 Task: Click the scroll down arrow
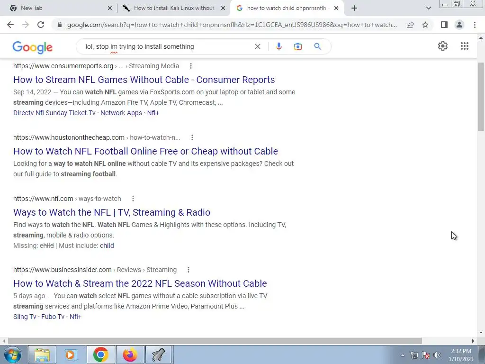click(x=481, y=333)
